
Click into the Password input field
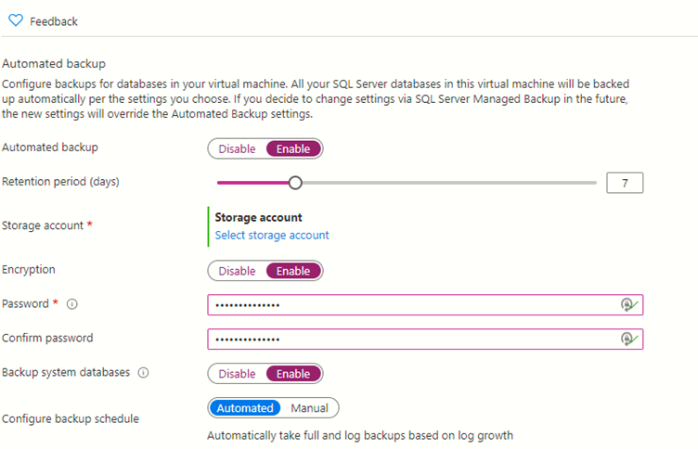425,305
